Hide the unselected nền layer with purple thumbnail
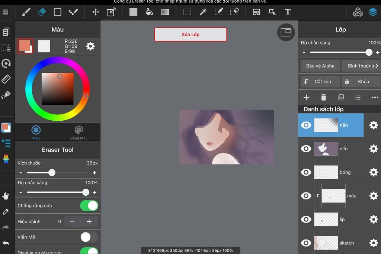 (306, 149)
